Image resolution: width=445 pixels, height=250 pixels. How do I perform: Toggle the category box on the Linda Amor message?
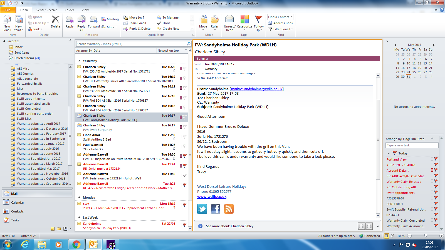click(181, 137)
